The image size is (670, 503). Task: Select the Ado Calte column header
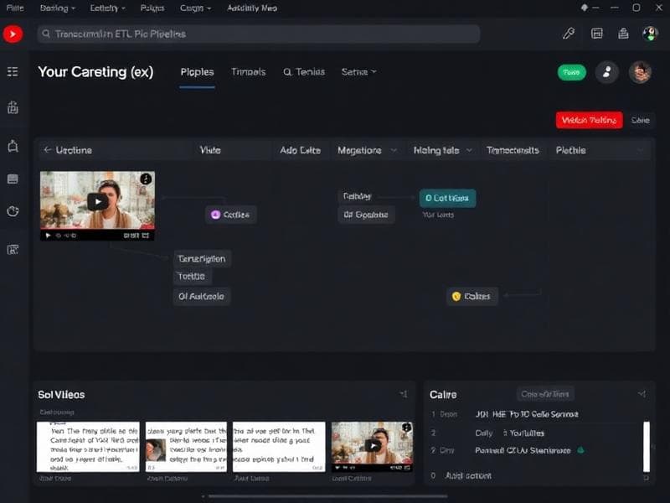pos(301,150)
